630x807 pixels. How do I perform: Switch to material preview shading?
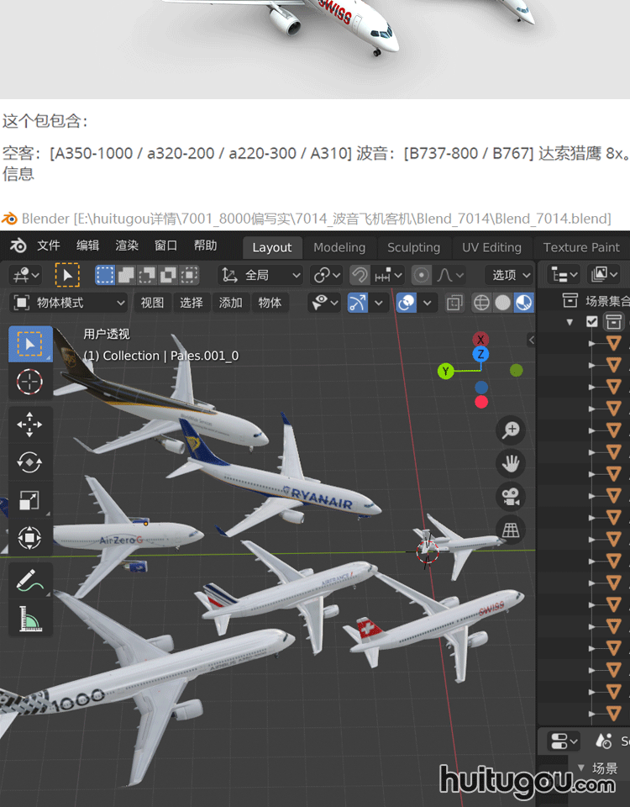[523, 303]
